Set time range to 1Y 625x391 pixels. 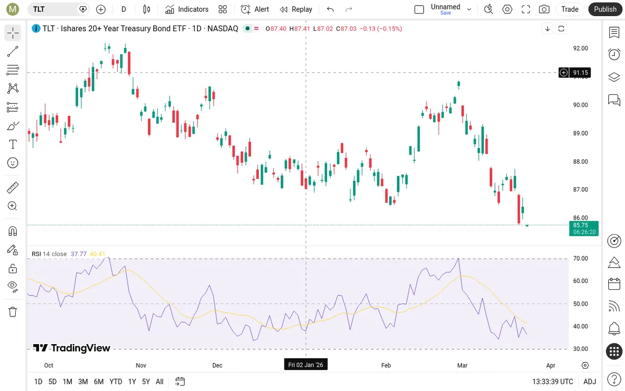(x=132, y=382)
